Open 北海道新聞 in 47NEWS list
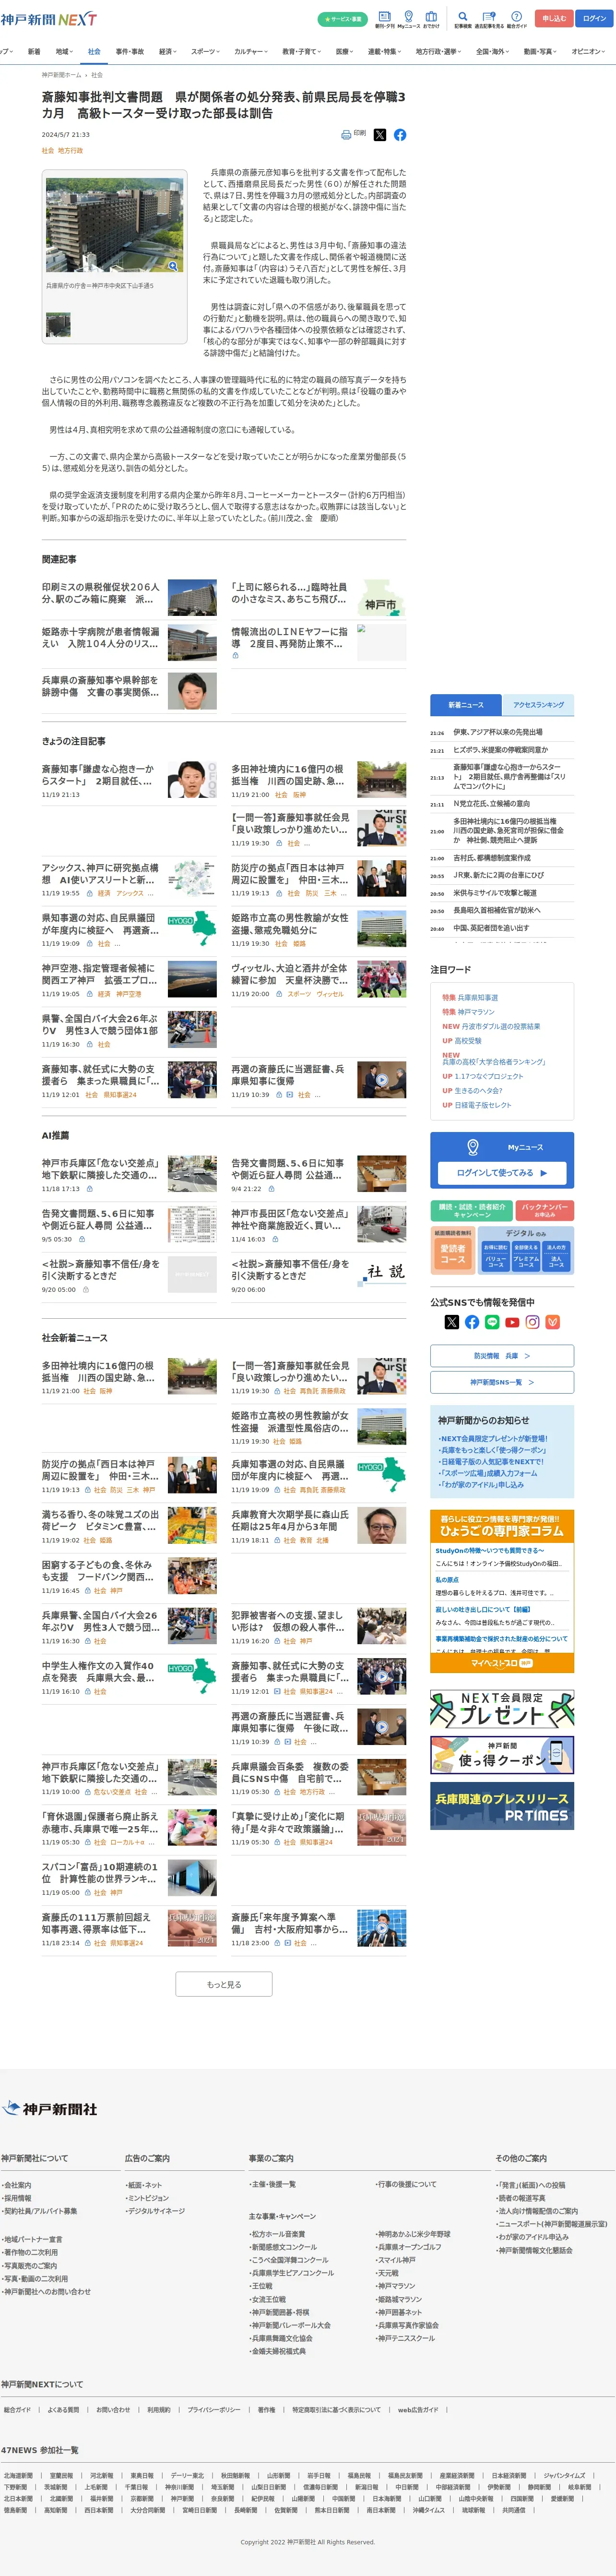 pyautogui.click(x=18, y=2476)
